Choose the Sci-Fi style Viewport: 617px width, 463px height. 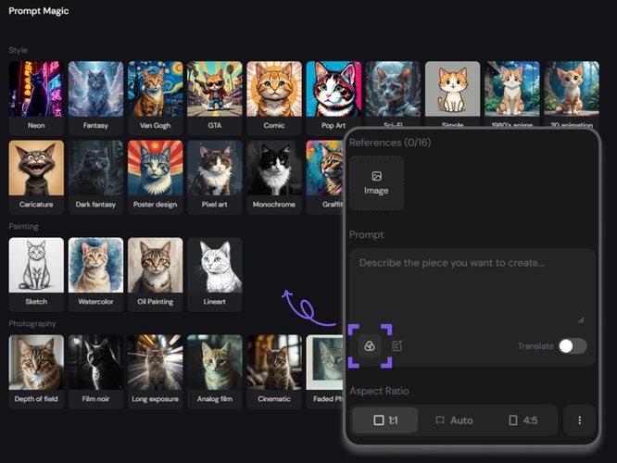(x=393, y=94)
